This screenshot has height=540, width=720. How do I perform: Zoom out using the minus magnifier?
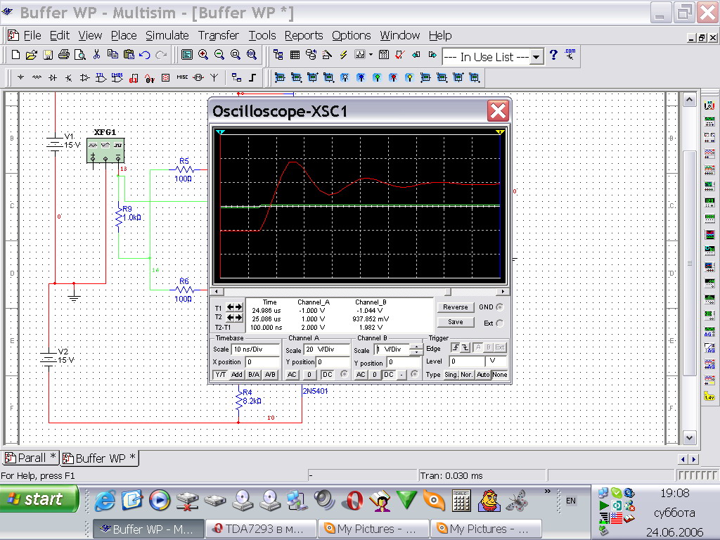pyautogui.click(x=219, y=55)
